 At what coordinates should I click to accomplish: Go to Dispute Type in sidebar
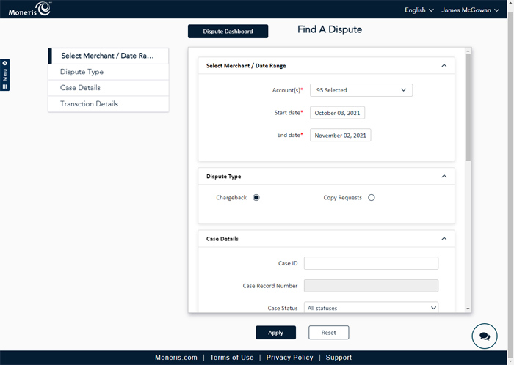(82, 72)
